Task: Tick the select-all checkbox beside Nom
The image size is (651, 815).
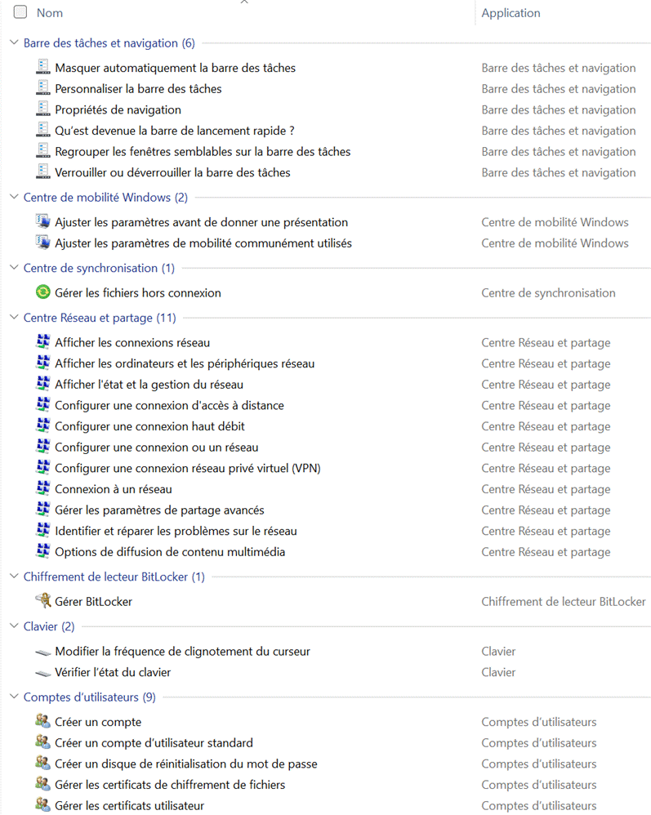Action: (x=20, y=12)
